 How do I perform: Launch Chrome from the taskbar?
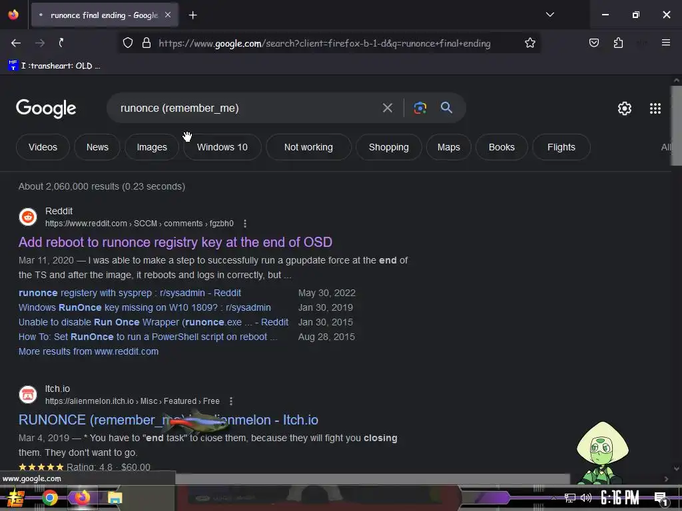(x=49, y=498)
